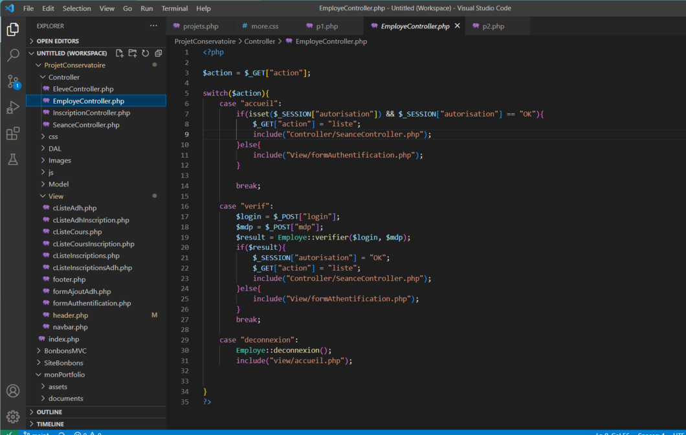This screenshot has width=686, height=435.
Task: Expand the OPEN EDITORS section
Action: [x=58, y=41]
